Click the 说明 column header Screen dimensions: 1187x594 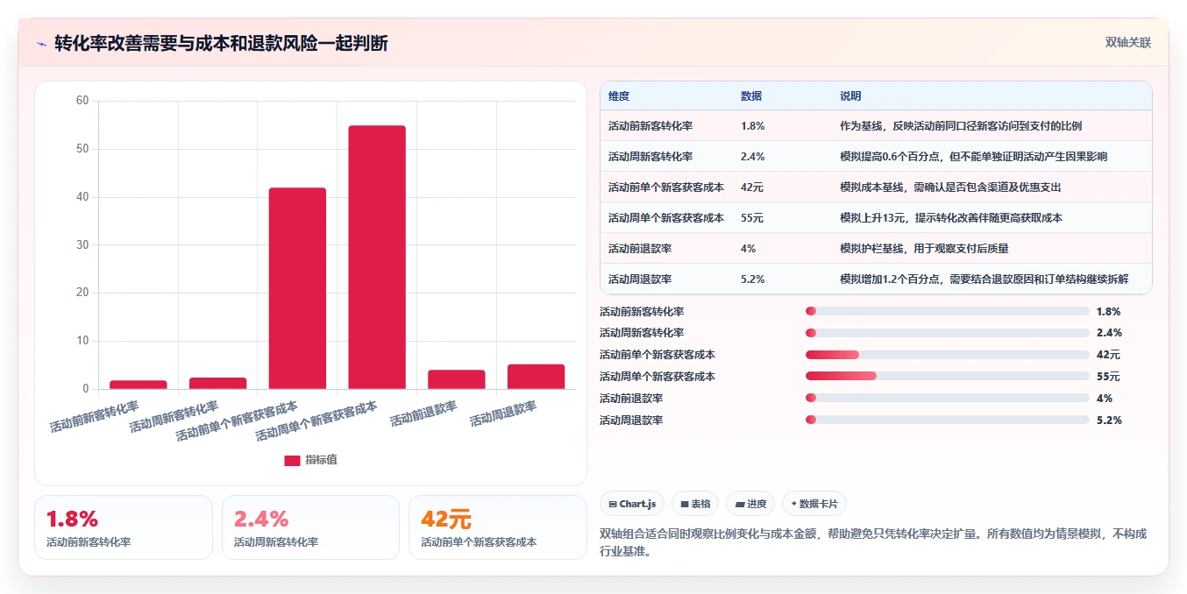click(850, 95)
